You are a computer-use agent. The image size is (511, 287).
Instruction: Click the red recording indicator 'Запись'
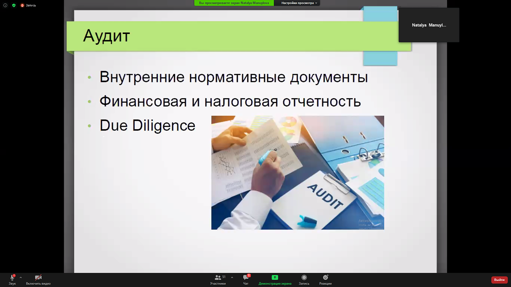(28, 5)
